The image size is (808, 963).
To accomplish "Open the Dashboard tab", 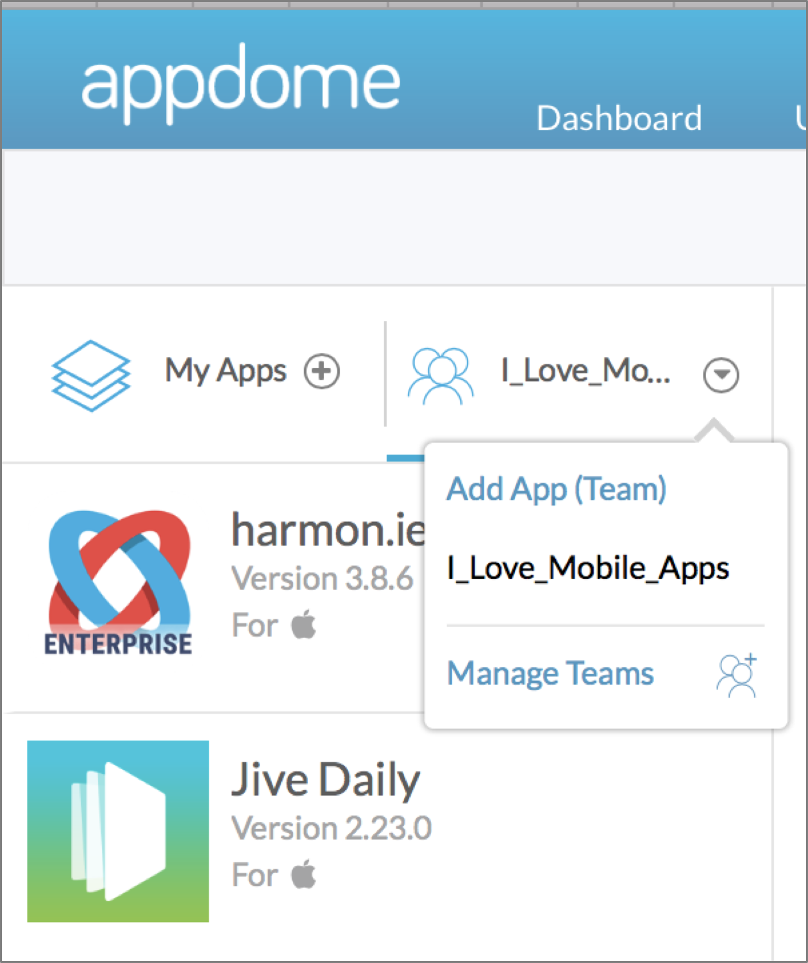I will tap(619, 119).
